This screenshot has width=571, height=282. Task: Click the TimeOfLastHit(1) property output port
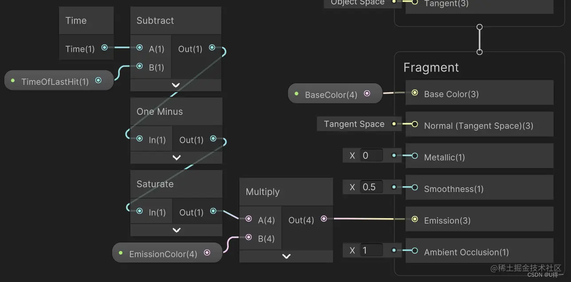98,80
